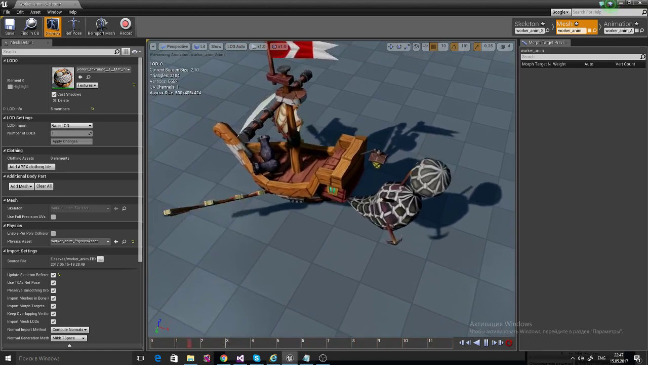Adjust camera speed icon in viewport
648x365 pixels.
(x=505, y=47)
